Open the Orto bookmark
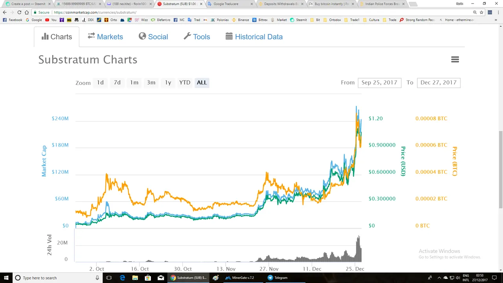 coord(111,20)
